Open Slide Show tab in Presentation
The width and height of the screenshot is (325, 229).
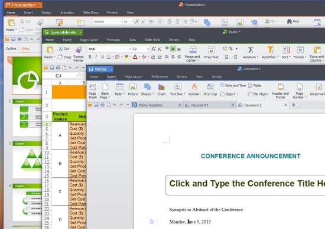[x=91, y=12]
